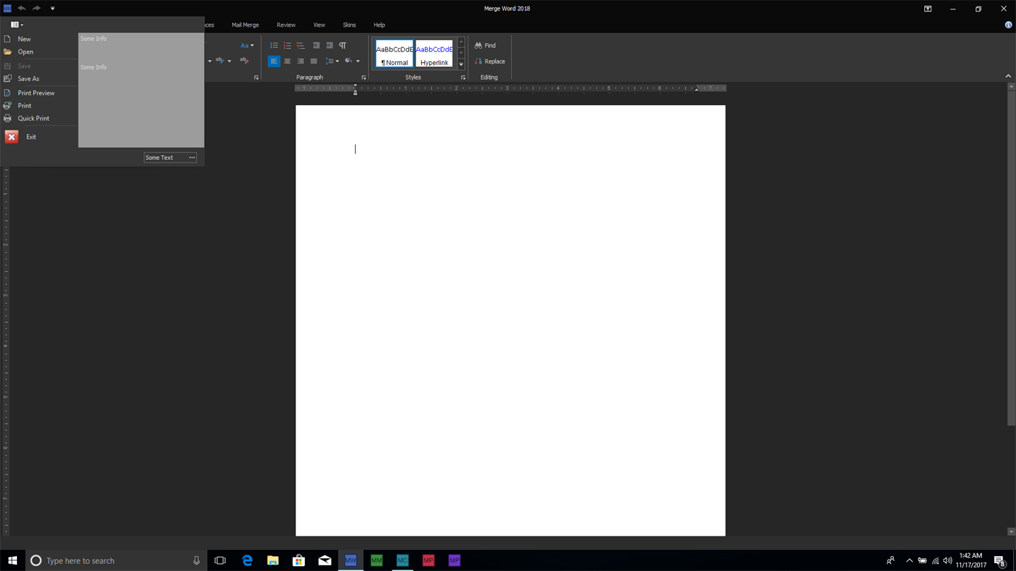This screenshot has width=1016, height=571.
Task: Apply the text highlight pen
Action: [219, 61]
